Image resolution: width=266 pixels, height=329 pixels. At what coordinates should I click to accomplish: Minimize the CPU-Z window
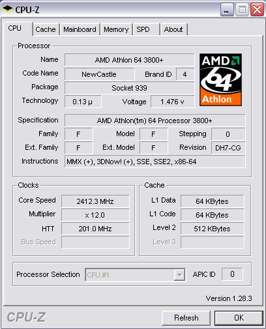click(x=227, y=10)
